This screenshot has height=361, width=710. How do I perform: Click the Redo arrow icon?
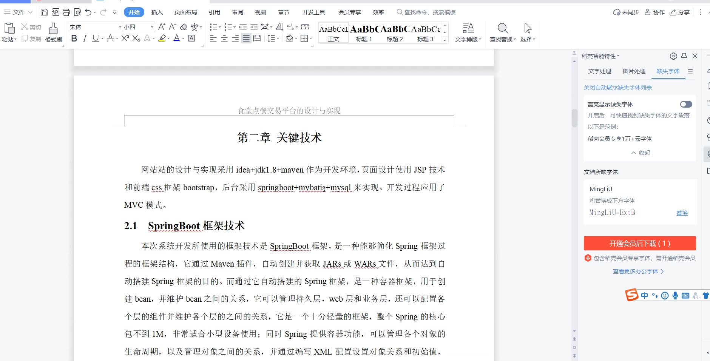(x=103, y=12)
